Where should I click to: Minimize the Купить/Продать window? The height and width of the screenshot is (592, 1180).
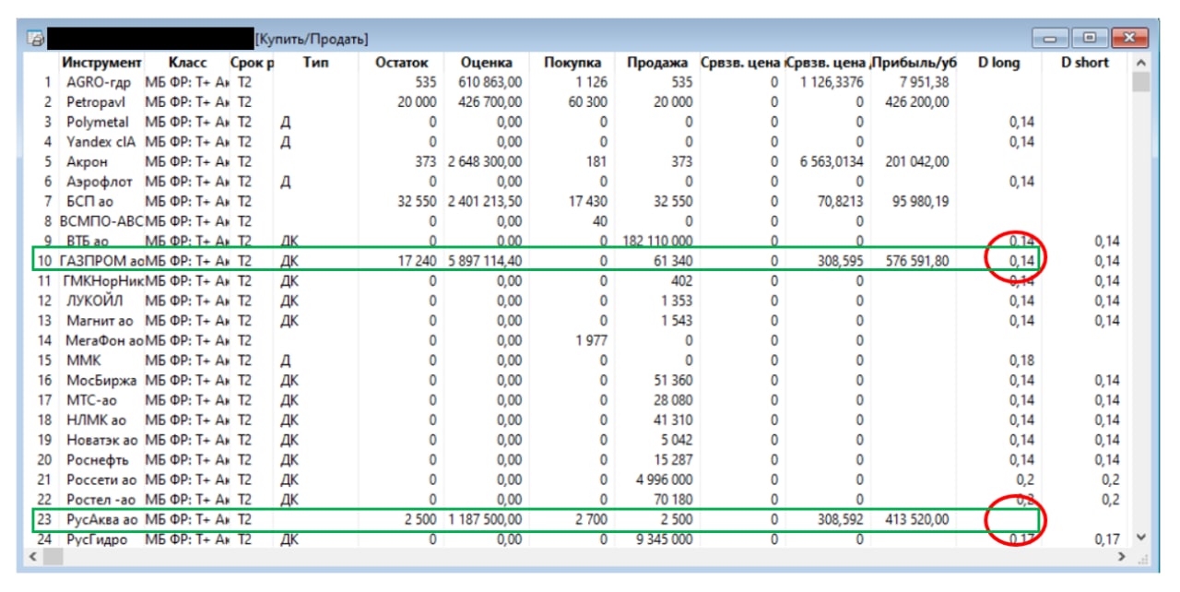[x=1051, y=39]
